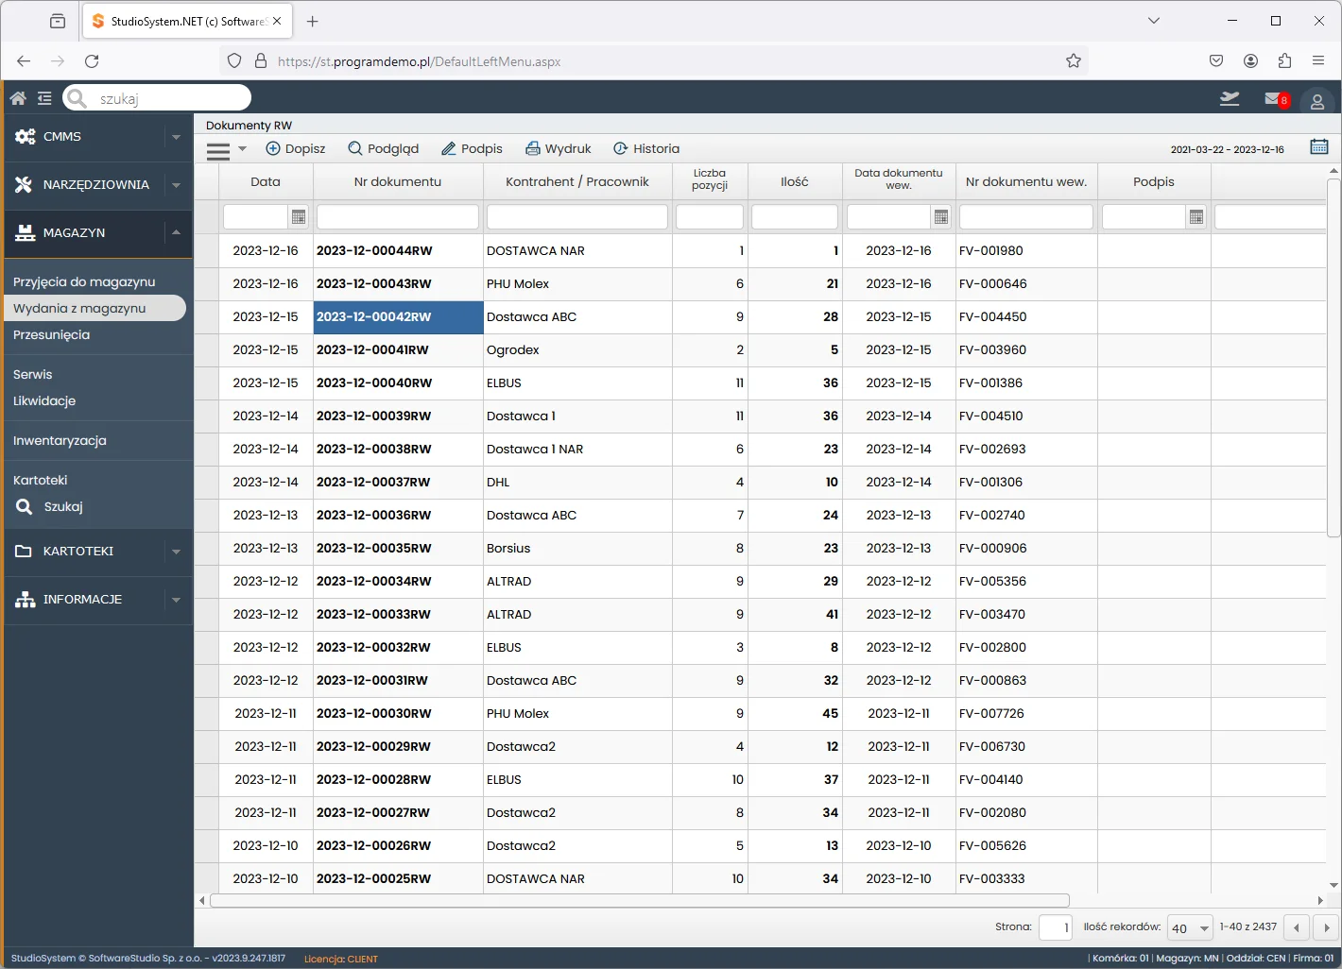Viewport: 1342px width, 969px height.
Task: Open Podgląd document preview
Action: point(383,148)
